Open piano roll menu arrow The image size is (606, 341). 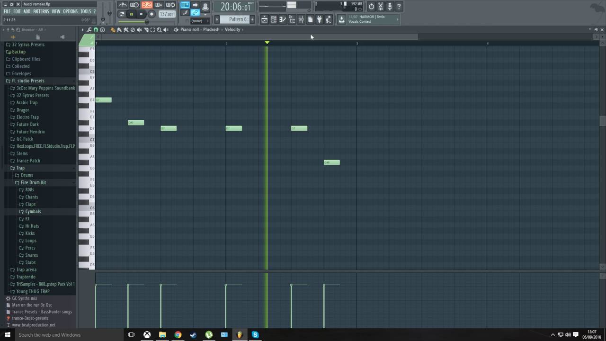pos(82,30)
